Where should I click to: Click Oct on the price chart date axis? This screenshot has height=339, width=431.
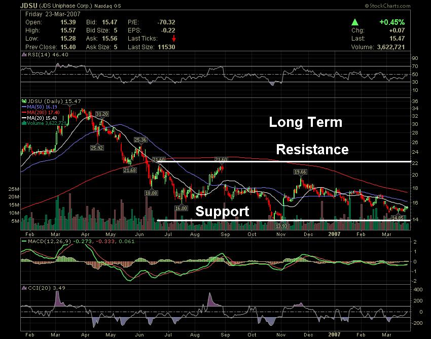[252, 234]
